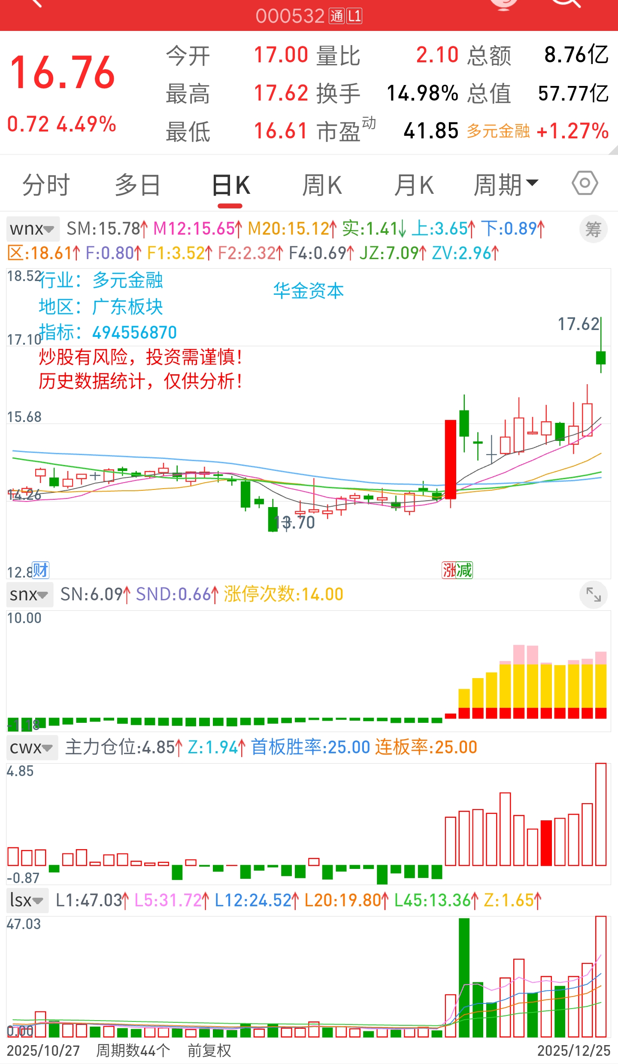Tap the solid red bar in cwx chart

pos(546,843)
